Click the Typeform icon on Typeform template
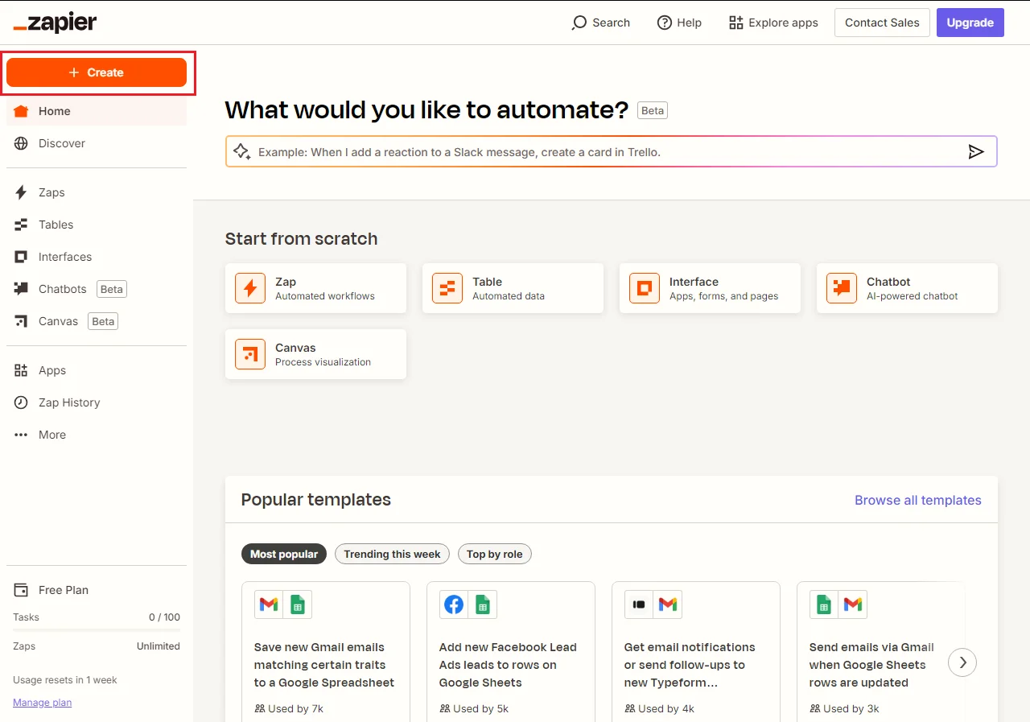The width and height of the screenshot is (1030, 722). 639,604
